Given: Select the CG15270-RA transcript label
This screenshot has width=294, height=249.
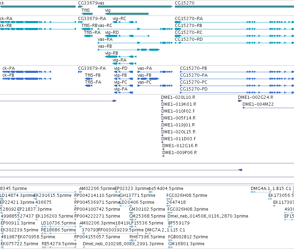Looking at the screenshot, I should click(189, 19).
